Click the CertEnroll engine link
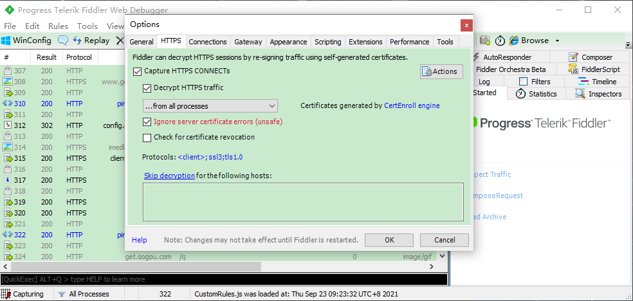This screenshot has width=633, height=301. pyautogui.click(x=412, y=105)
